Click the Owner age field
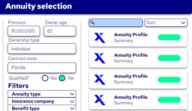 60,31
